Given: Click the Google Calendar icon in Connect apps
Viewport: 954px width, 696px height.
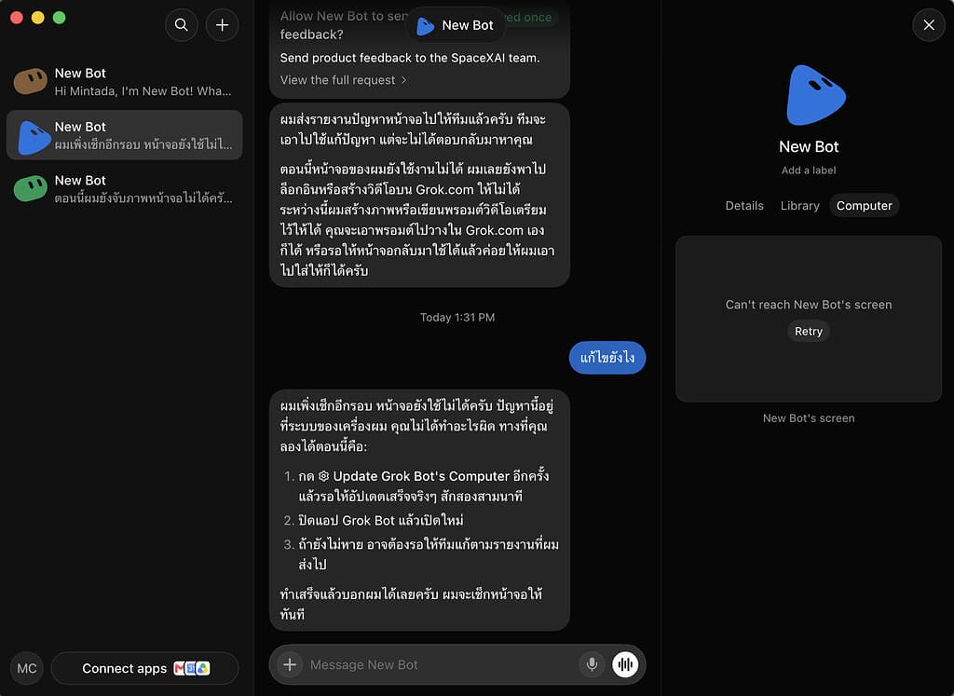Looking at the screenshot, I should pos(191,668).
